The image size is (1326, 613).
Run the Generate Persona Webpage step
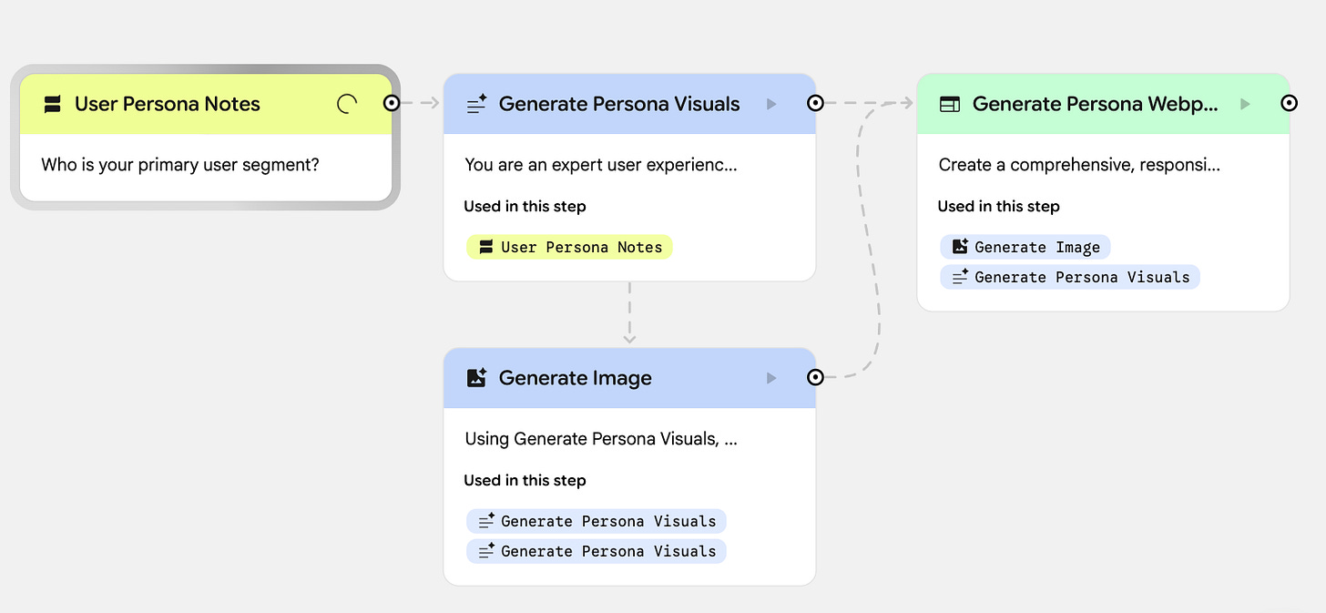coord(1245,104)
